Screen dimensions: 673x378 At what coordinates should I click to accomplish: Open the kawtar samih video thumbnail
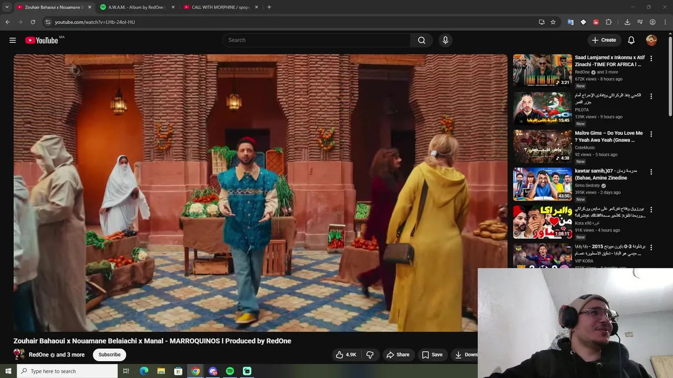(x=543, y=184)
